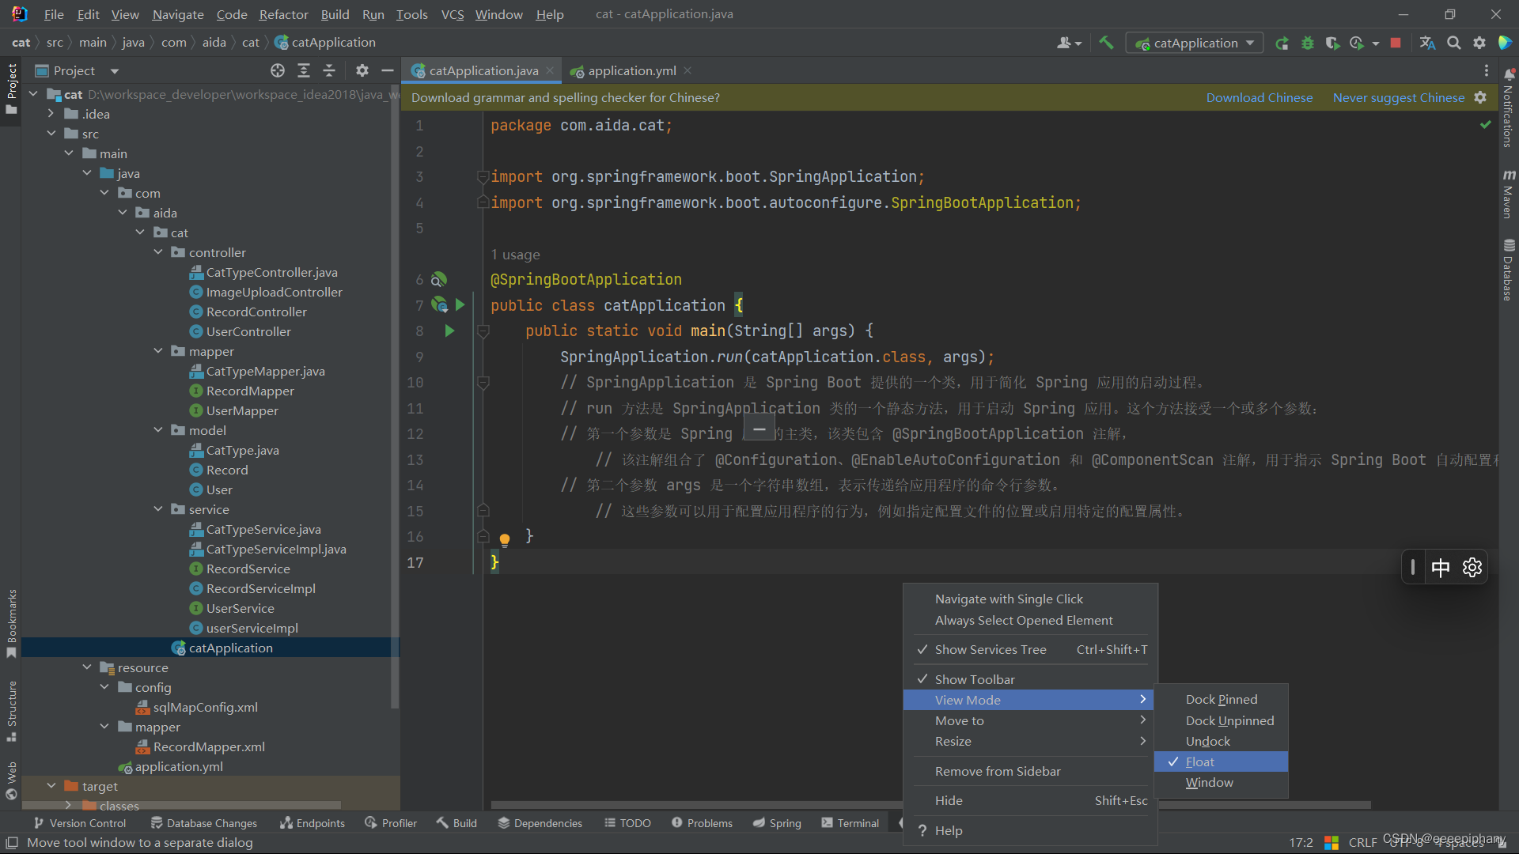The image size is (1519, 854).
Task: Run main method via the line 8 gutter arrow
Action: [449, 331]
